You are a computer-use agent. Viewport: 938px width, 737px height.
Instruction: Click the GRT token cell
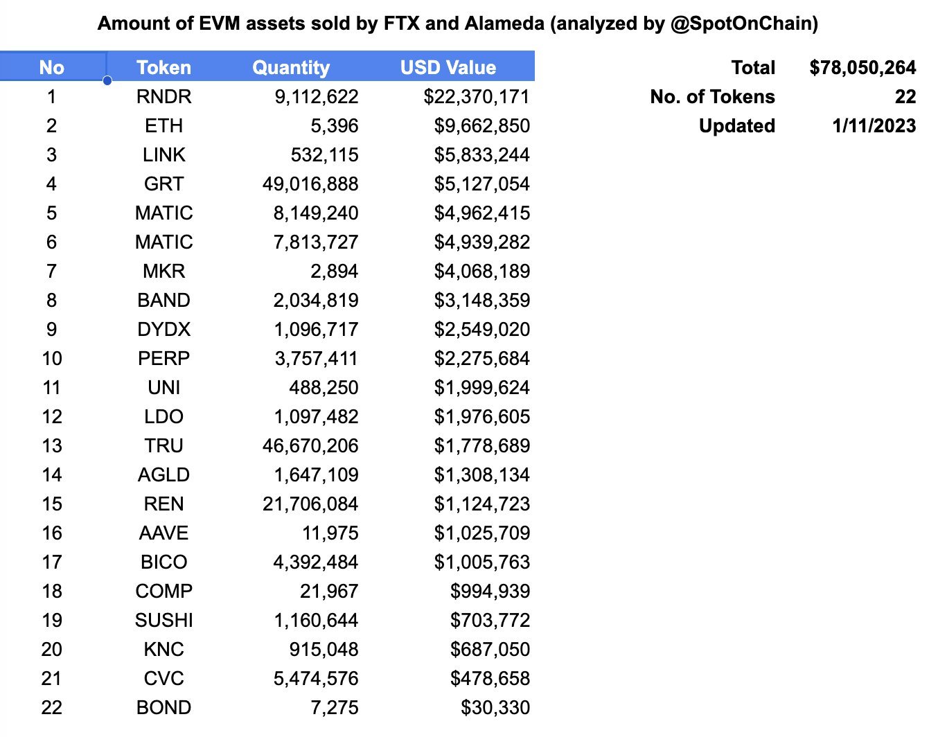(163, 184)
